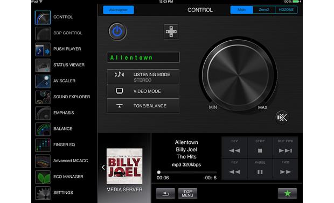This screenshot has height=203, width=334.
Task: Click the track progress bar
Action: (x=187, y=172)
